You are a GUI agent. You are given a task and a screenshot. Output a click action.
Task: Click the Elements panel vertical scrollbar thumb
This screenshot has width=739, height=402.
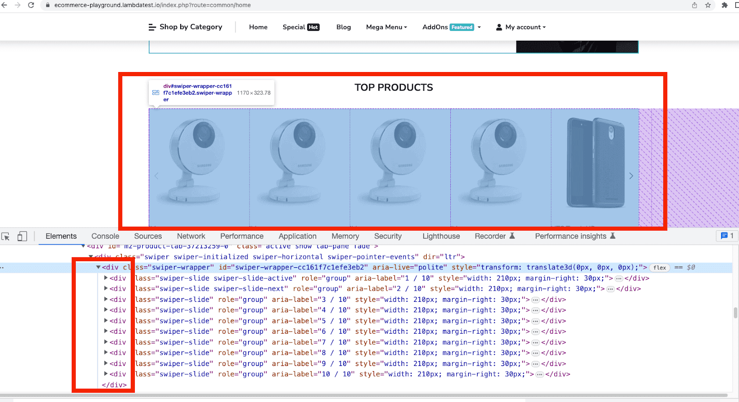735,312
